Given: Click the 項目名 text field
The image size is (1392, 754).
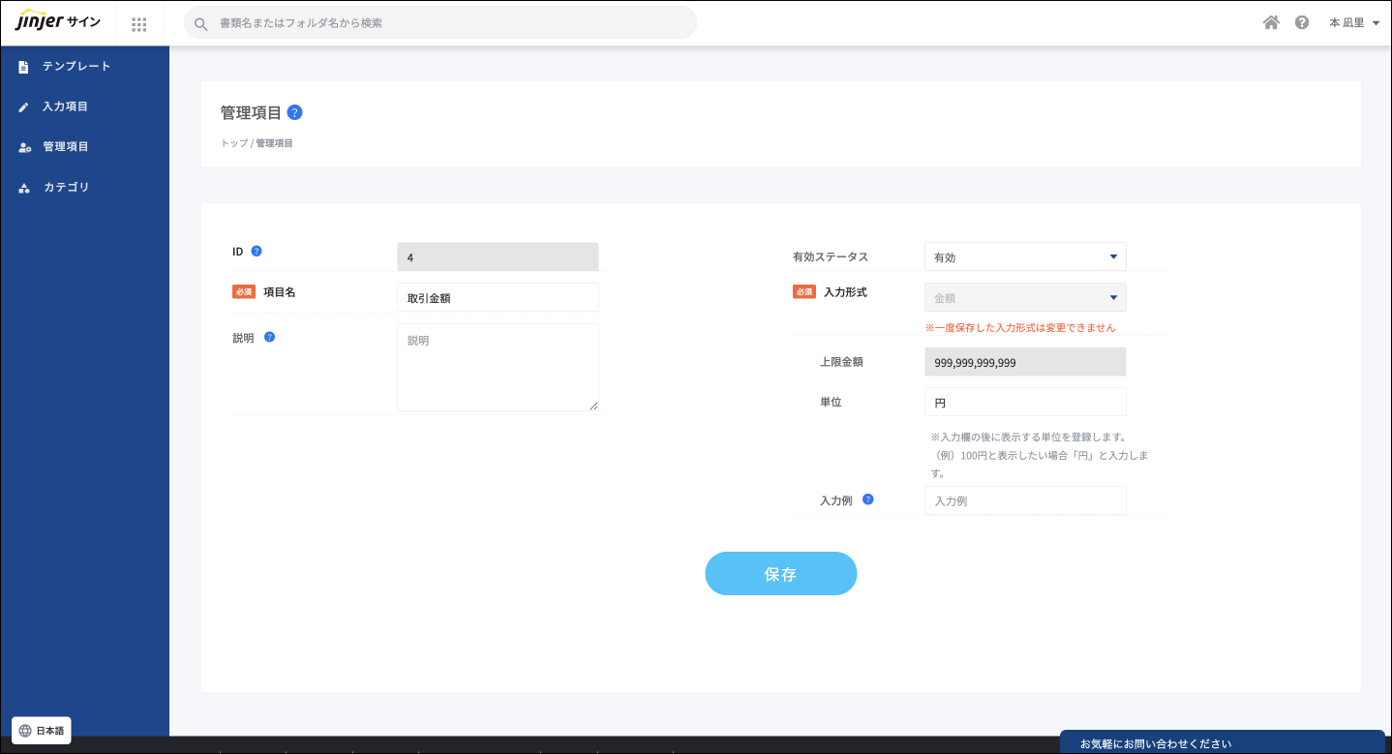Looking at the screenshot, I should [x=498, y=297].
